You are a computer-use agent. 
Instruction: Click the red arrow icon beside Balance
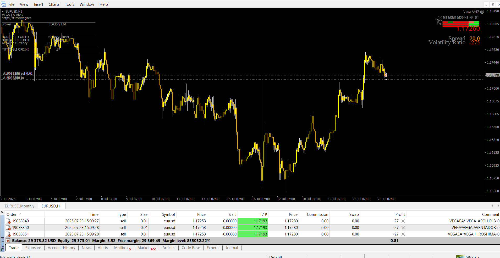[8, 241]
